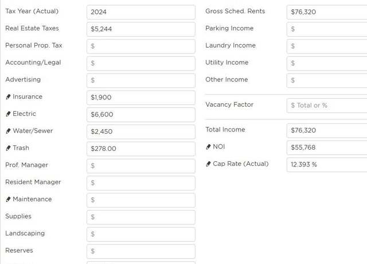The image size is (367, 264).
Task: Focus the Personal Prop. Tax input
Action: pos(141,46)
